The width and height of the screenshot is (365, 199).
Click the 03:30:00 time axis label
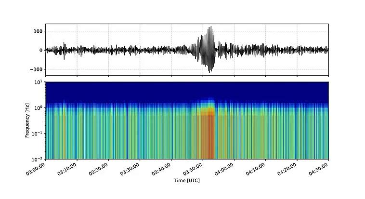pos(130,169)
